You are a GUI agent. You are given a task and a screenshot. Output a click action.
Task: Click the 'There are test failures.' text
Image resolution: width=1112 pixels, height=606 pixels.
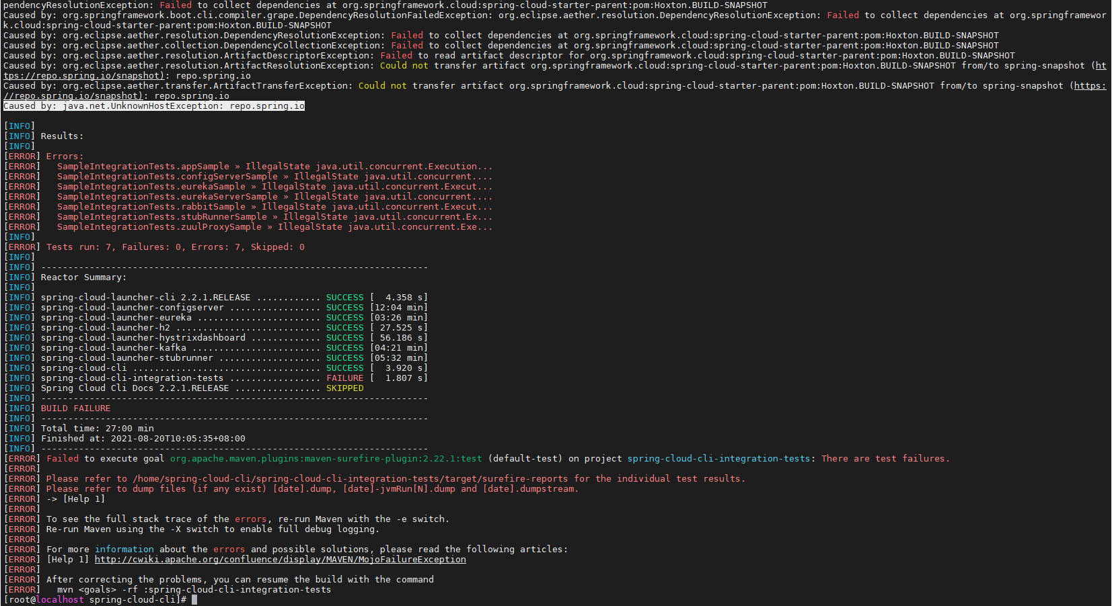click(885, 459)
